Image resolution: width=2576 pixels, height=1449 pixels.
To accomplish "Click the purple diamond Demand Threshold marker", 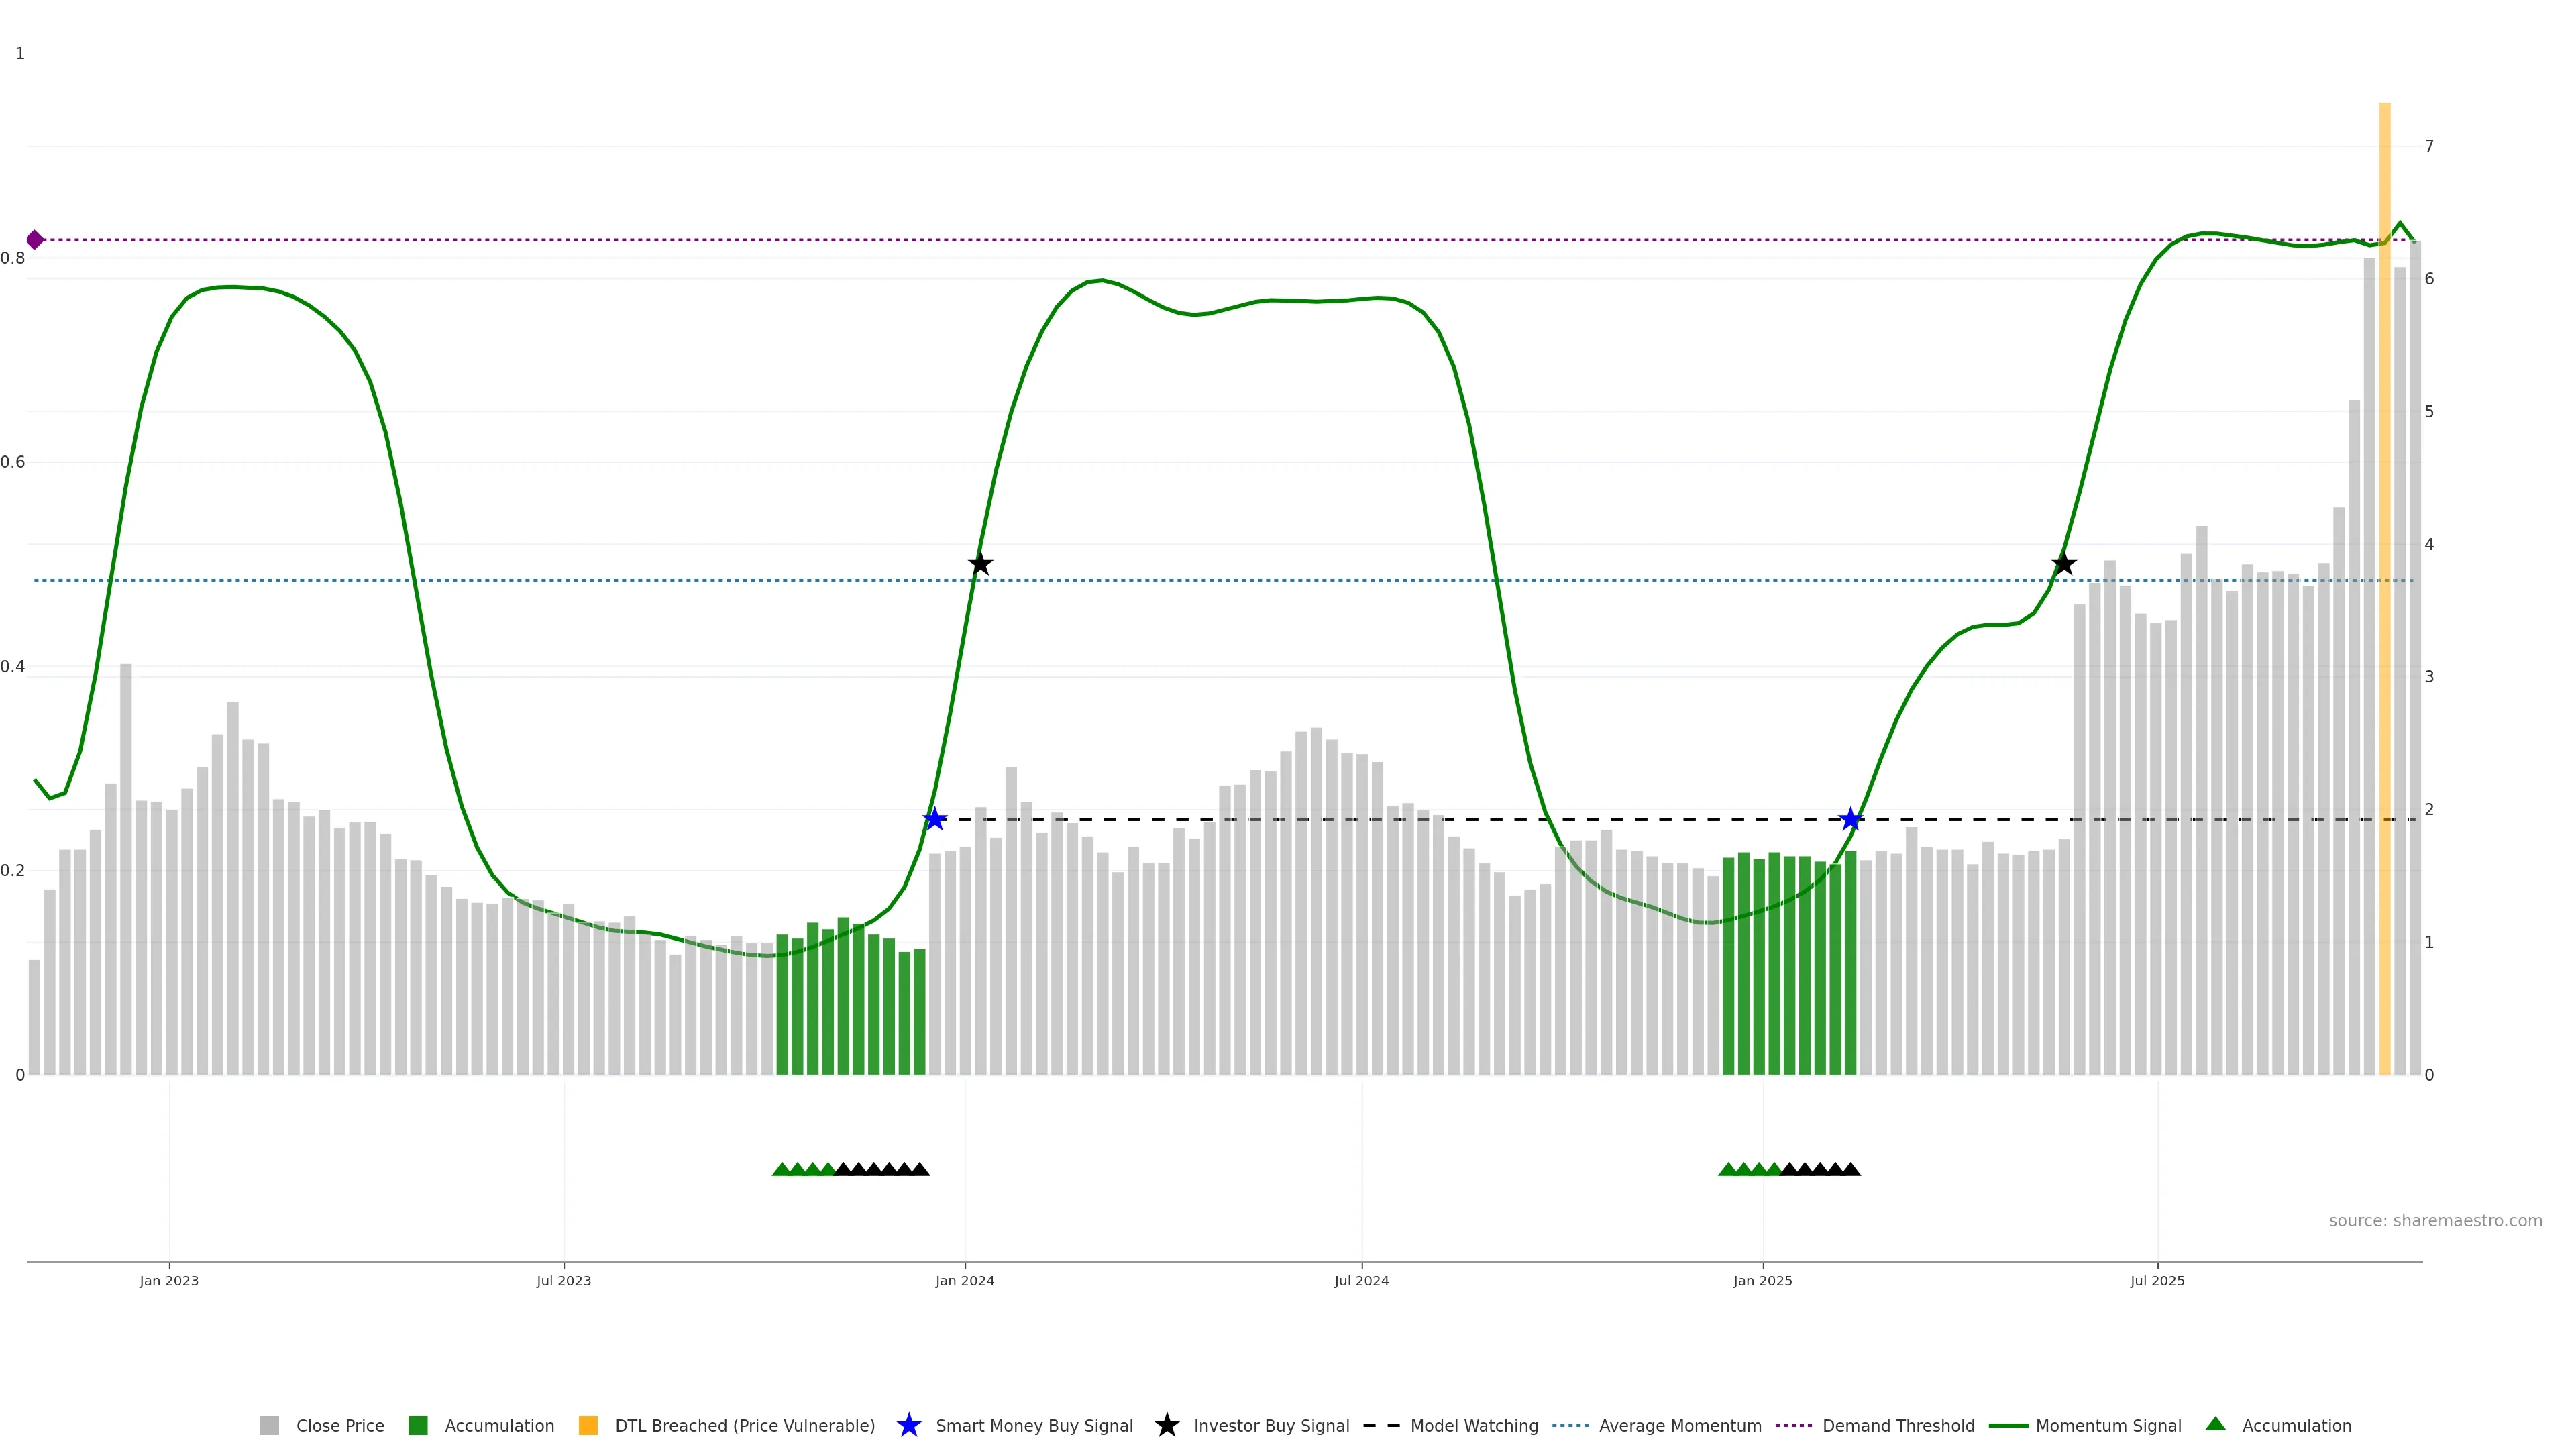I will [x=35, y=240].
